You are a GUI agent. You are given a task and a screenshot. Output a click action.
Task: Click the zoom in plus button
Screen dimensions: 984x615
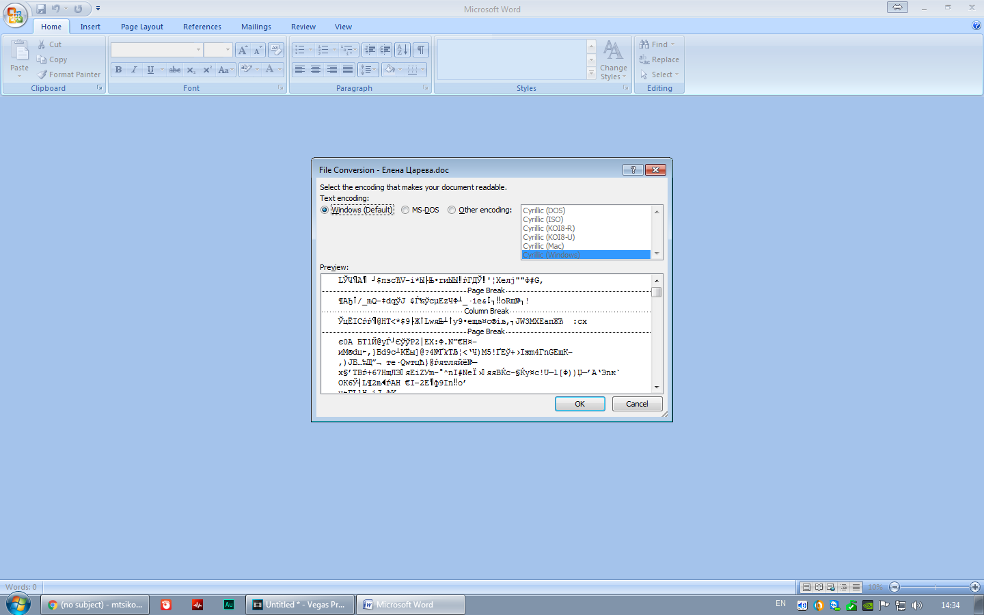(x=975, y=587)
